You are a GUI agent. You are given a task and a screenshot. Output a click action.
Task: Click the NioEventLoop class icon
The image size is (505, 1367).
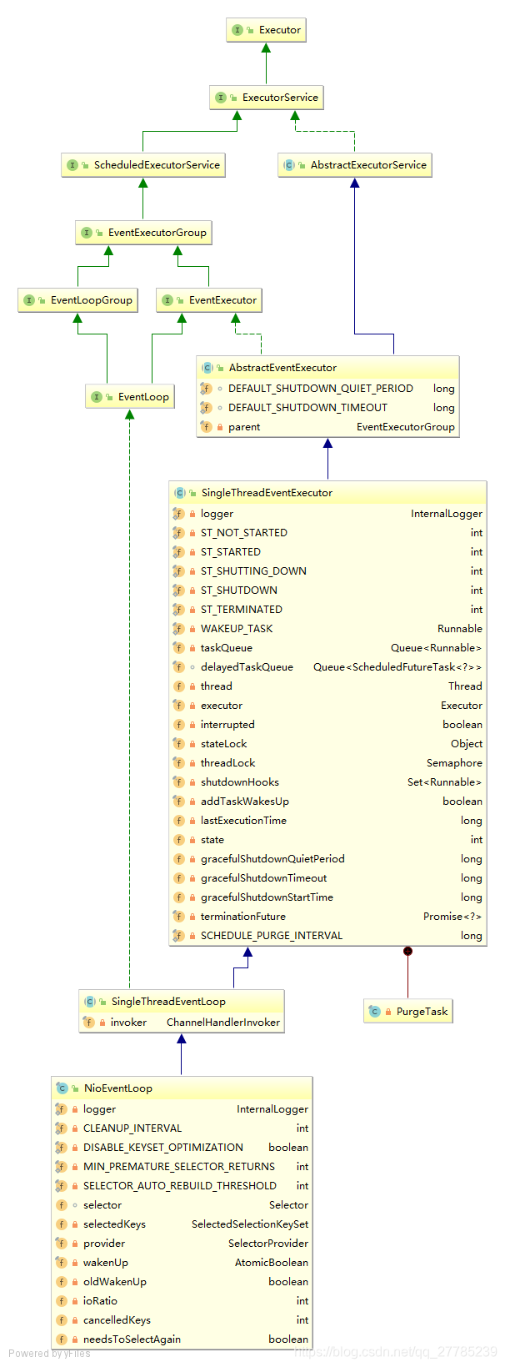tap(62, 1088)
